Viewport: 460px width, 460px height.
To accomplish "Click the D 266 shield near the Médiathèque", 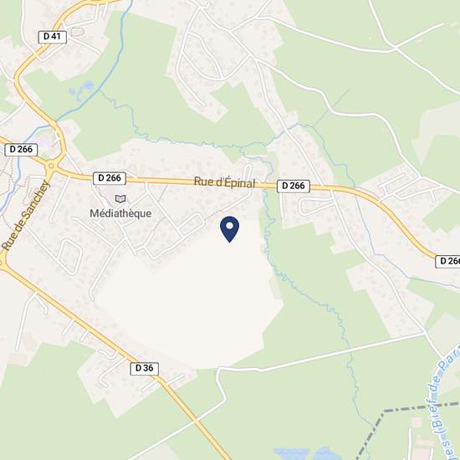I will click(110, 178).
